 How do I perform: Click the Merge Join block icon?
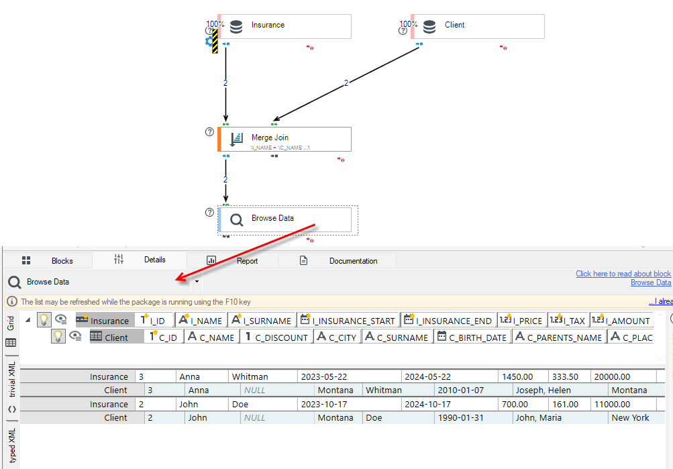tap(236, 139)
